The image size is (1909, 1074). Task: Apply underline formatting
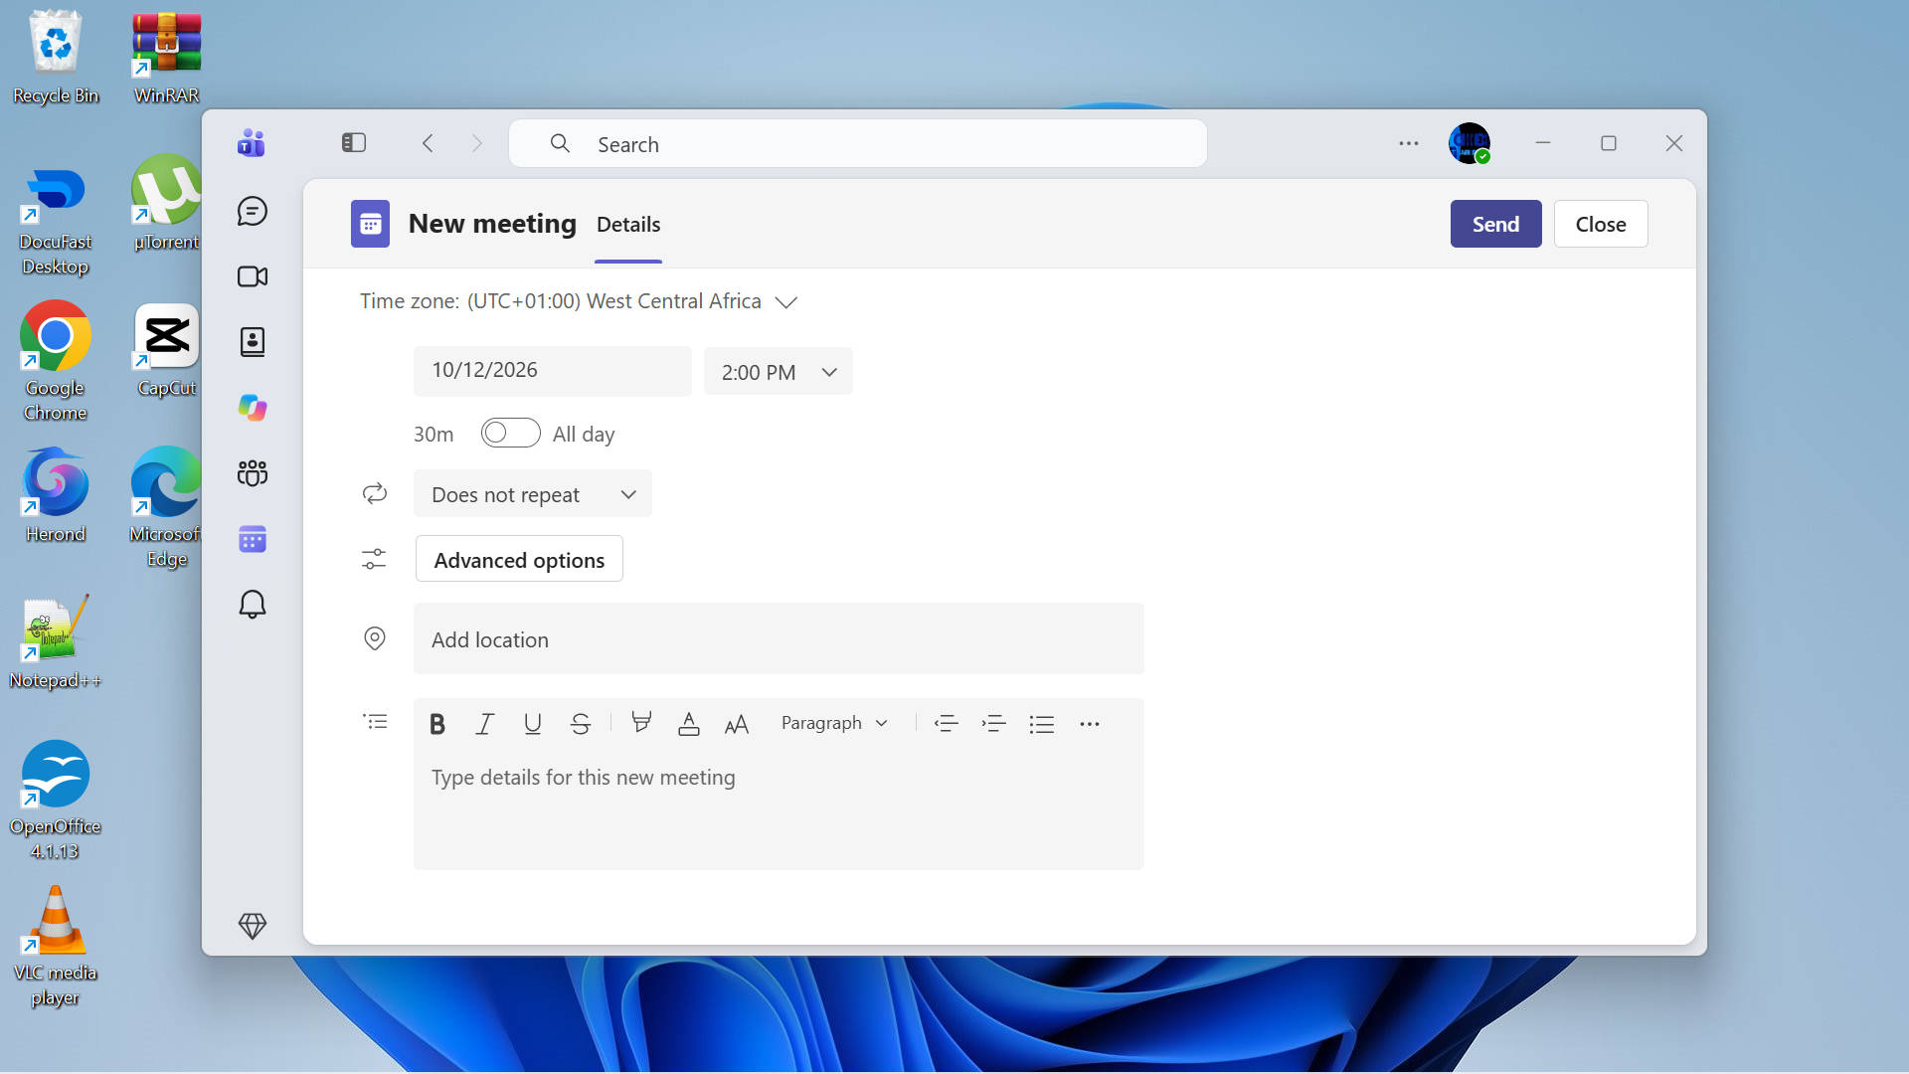(x=533, y=724)
